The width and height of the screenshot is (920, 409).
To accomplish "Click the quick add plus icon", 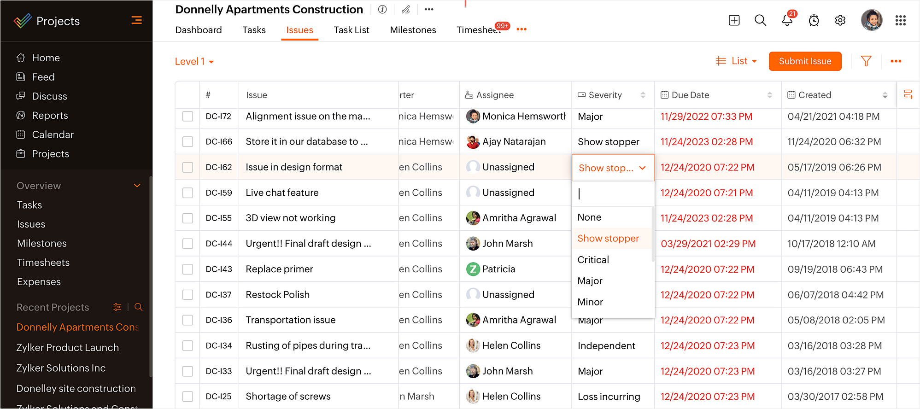I will (734, 20).
